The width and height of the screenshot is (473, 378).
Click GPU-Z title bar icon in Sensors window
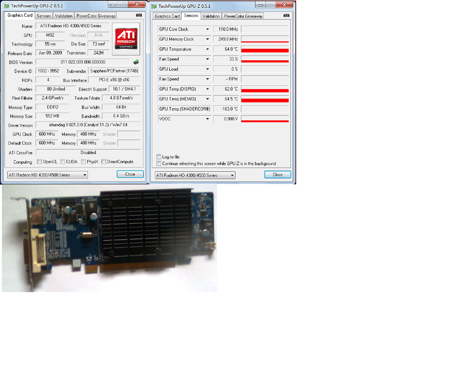154,6
